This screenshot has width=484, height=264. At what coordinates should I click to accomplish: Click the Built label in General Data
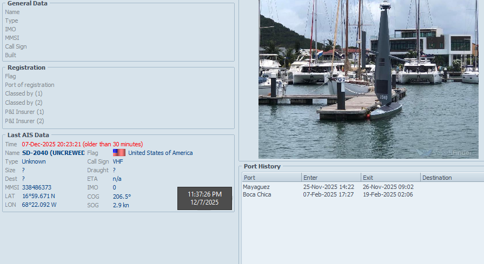[10, 55]
